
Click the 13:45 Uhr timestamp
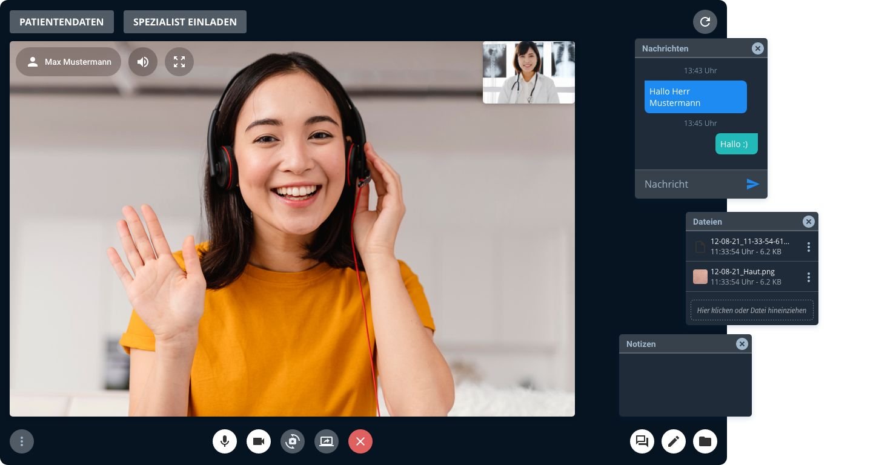tap(700, 124)
